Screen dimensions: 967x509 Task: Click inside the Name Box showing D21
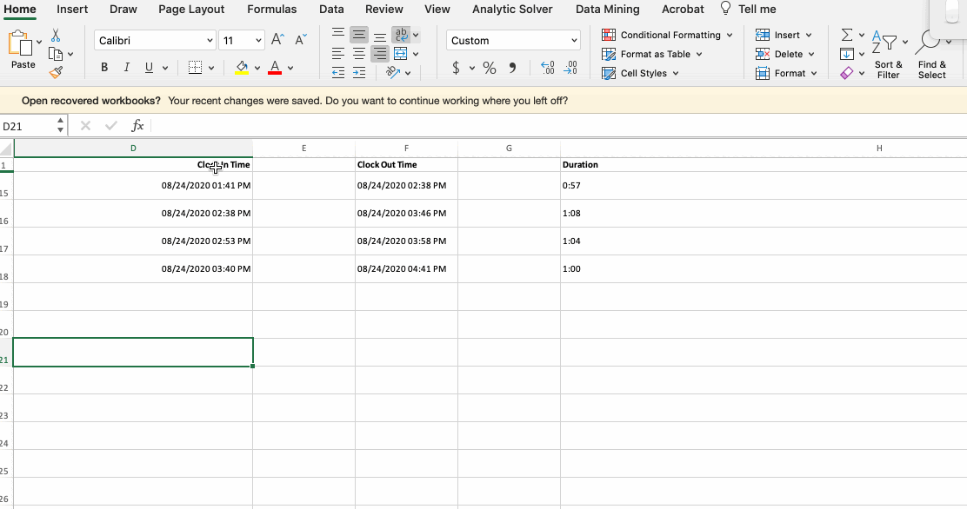pyautogui.click(x=26, y=125)
